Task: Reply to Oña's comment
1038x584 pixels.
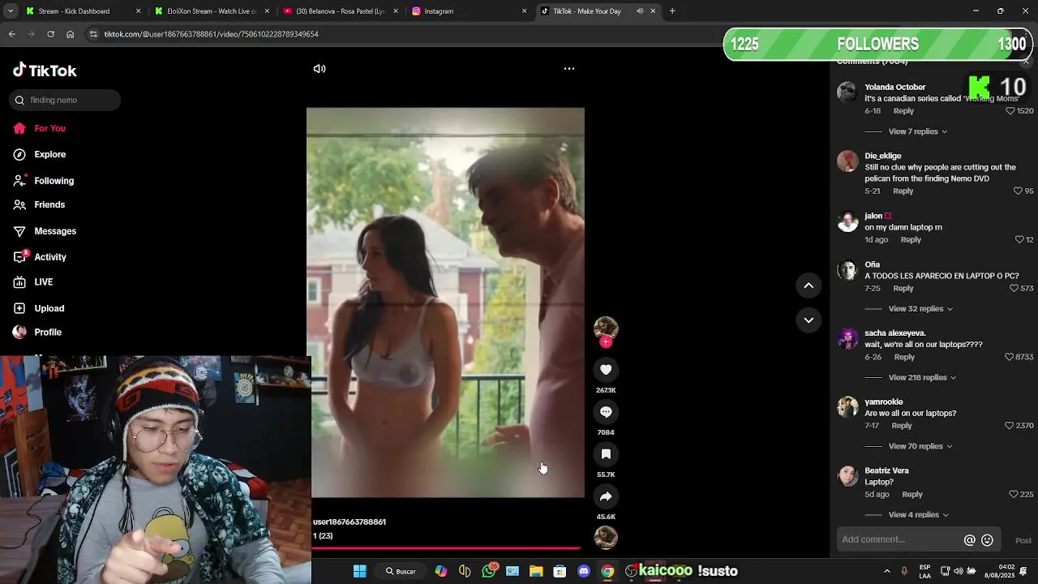Action: click(903, 289)
